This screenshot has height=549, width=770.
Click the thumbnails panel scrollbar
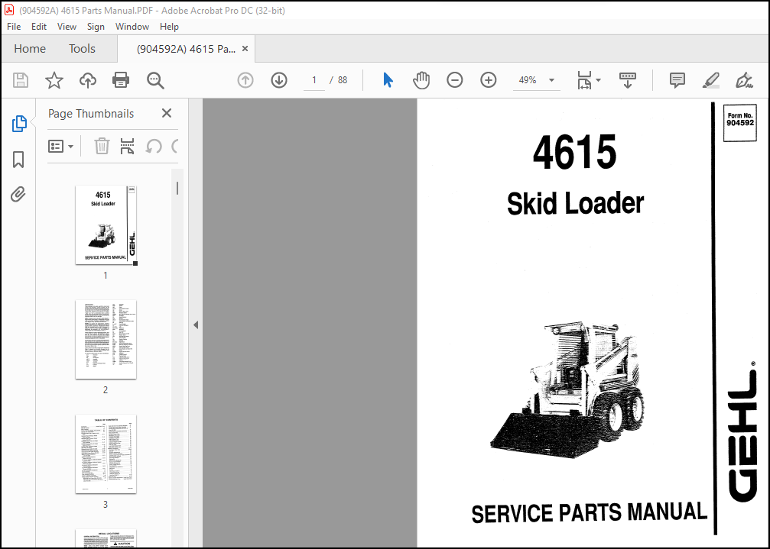(177, 189)
